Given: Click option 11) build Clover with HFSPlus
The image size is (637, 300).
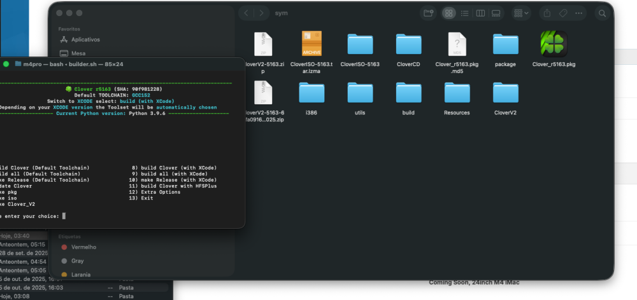Looking at the screenshot, I should tap(173, 186).
